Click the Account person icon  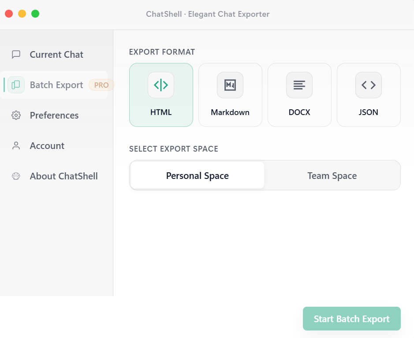16,145
